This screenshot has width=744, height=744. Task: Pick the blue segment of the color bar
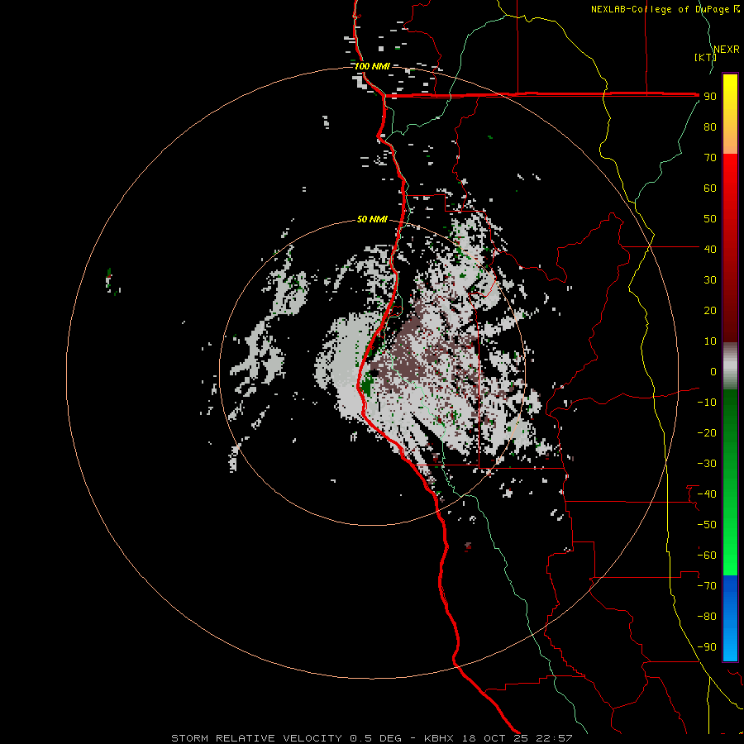[730, 618]
